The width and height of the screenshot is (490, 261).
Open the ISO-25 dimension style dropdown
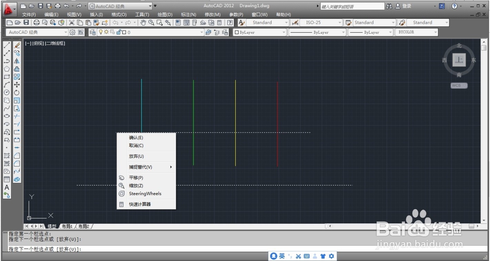pos(321,23)
